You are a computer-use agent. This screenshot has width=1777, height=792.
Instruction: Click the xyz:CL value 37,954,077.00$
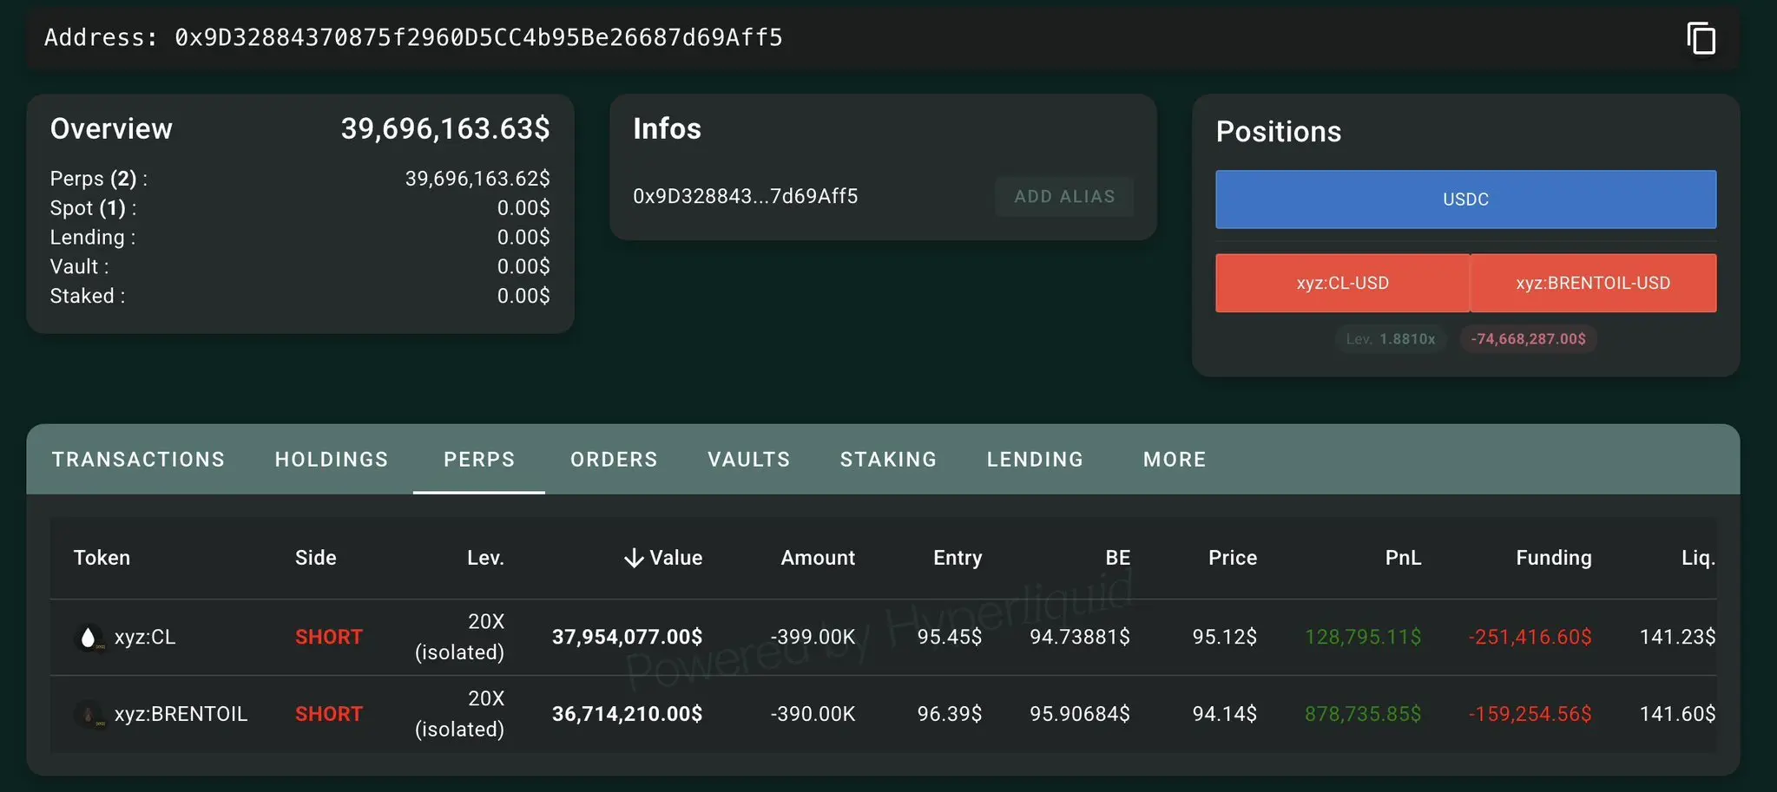pos(627,638)
